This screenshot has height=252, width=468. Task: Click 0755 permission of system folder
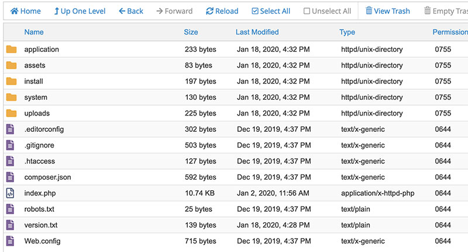[x=443, y=97]
